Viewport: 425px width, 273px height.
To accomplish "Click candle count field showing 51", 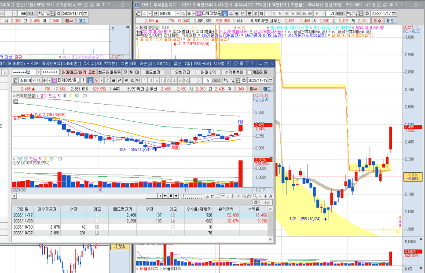I will [x=207, y=80].
